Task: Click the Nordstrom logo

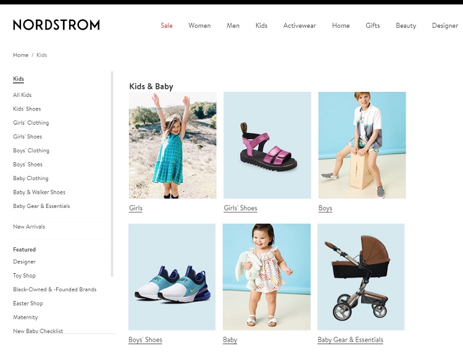Action: [x=56, y=25]
